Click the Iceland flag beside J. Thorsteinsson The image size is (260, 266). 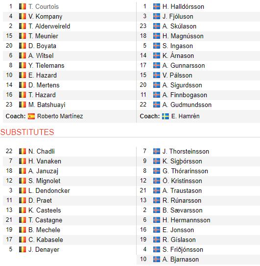point(156,151)
